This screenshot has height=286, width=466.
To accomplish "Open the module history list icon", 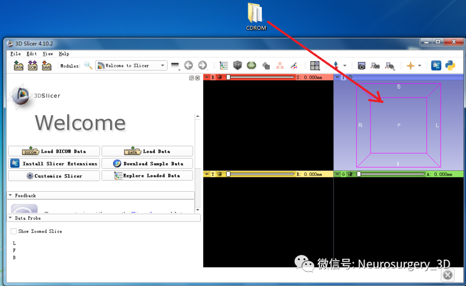I will point(175,66).
